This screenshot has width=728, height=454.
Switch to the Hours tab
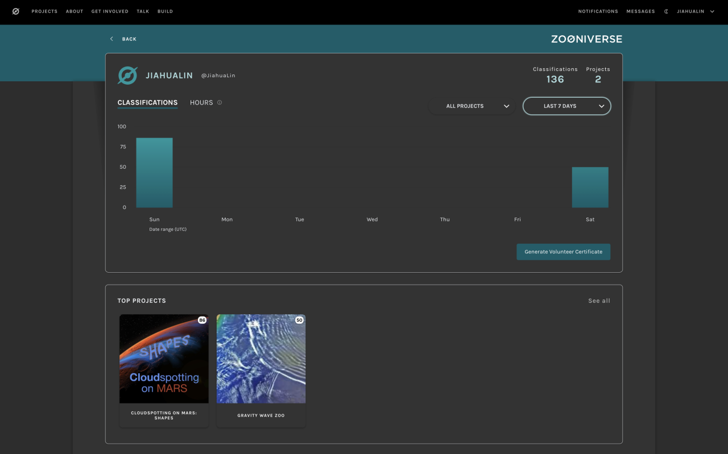point(201,103)
